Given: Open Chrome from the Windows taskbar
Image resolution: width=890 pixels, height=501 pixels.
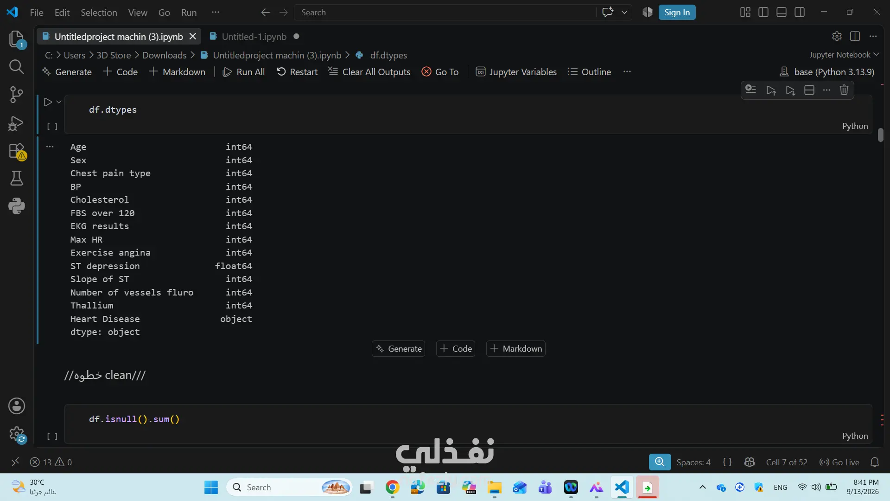Looking at the screenshot, I should [392, 488].
